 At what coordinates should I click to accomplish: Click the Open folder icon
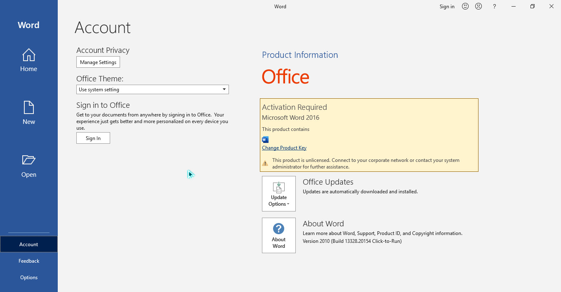click(28, 160)
